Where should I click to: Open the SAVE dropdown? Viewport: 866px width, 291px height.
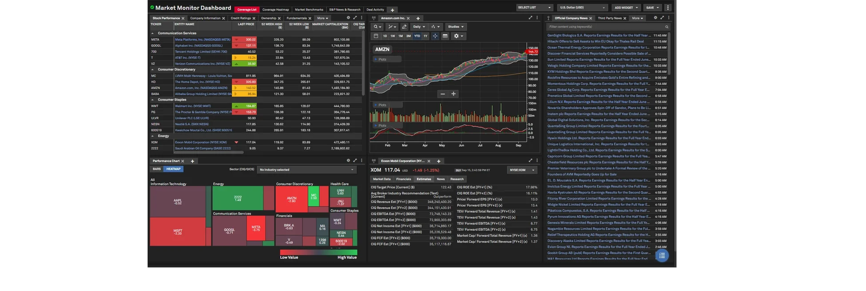(652, 8)
